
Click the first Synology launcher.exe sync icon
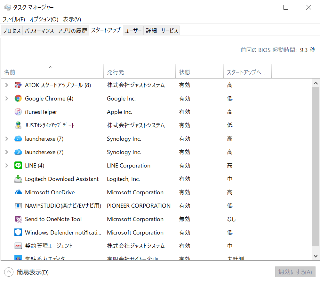[x=18, y=139]
